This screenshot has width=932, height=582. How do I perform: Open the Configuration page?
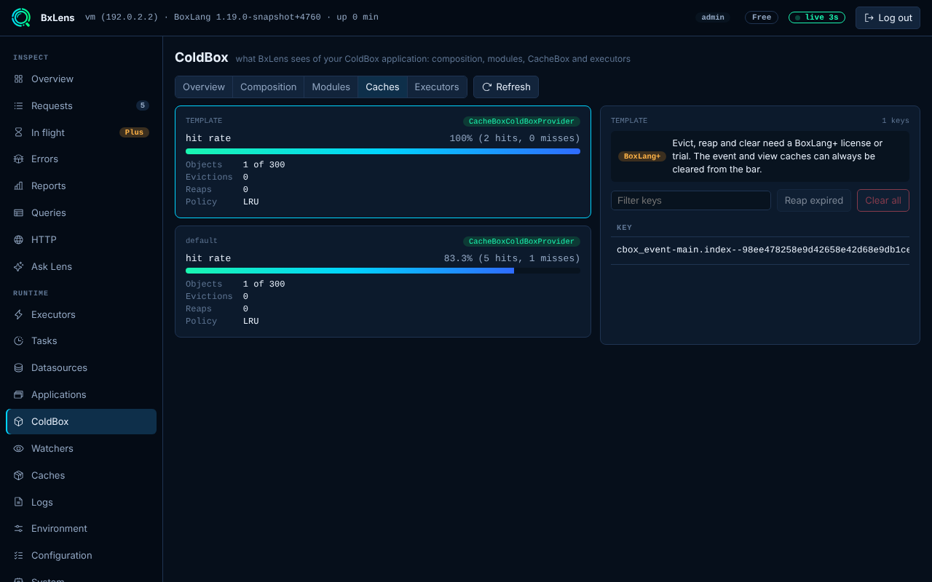pos(81,555)
